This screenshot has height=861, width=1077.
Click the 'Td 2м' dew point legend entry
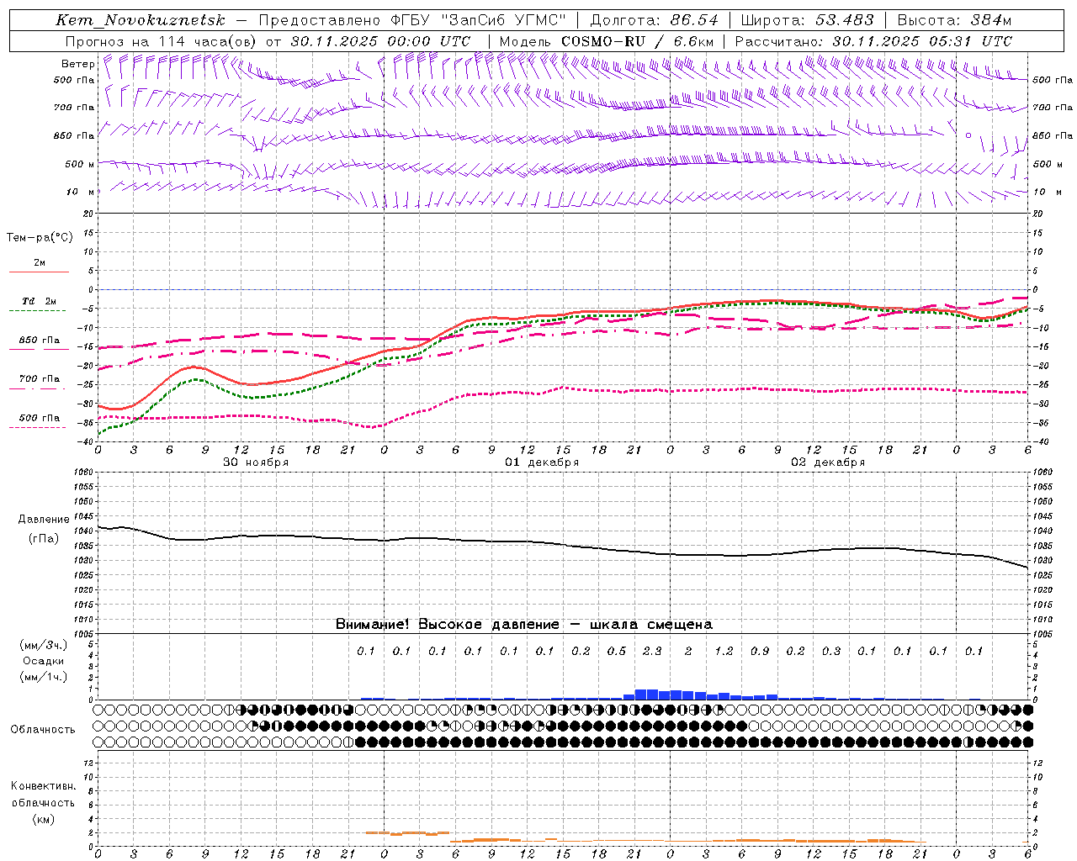click(39, 301)
